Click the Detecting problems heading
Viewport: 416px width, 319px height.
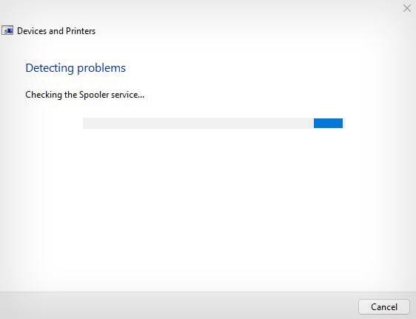point(76,68)
